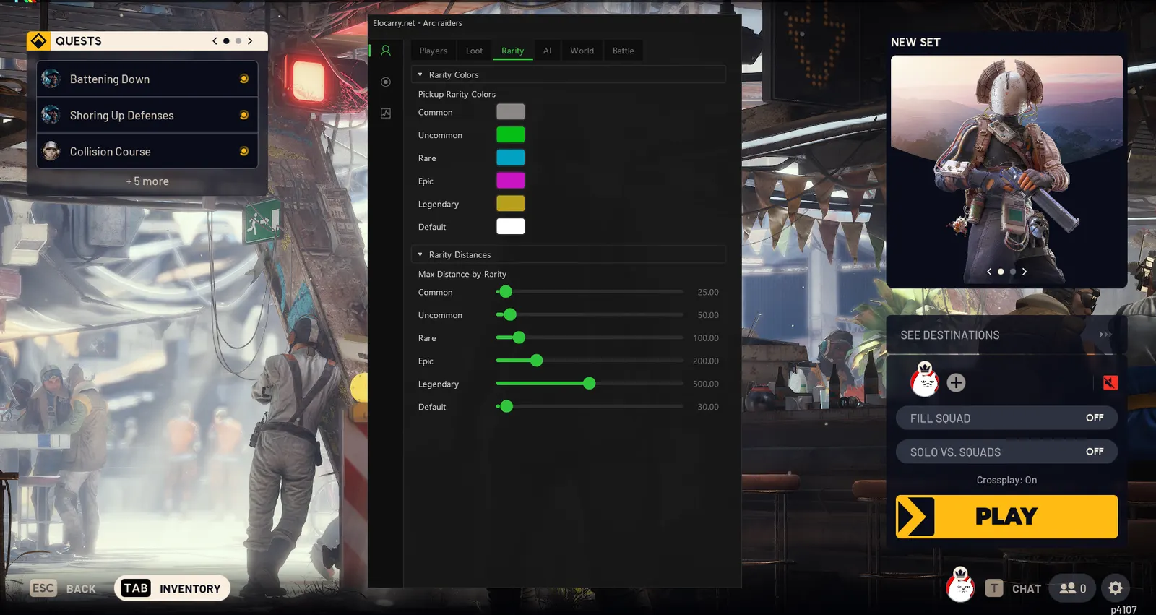
Task: Go to next quests page arrow
Action: click(250, 41)
